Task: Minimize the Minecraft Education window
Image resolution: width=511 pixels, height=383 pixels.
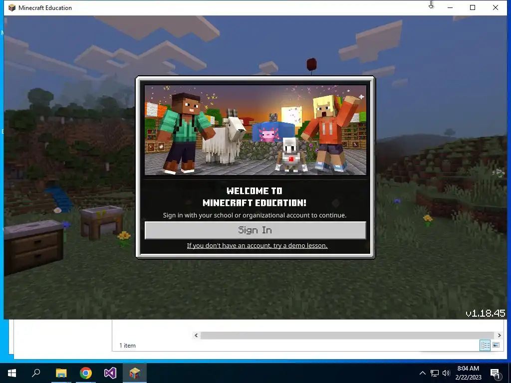Action: click(x=450, y=7)
